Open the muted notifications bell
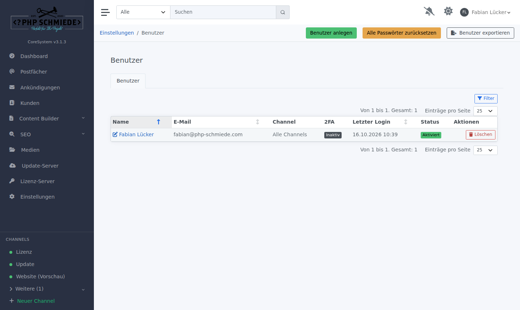The image size is (520, 310). click(x=429, y=12)
